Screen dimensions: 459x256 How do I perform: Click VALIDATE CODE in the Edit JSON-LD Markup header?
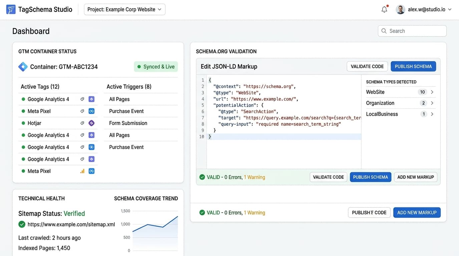tap(367, 66)
